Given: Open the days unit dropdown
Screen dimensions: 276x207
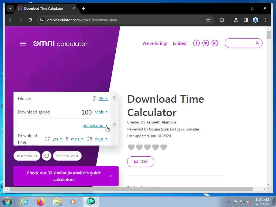Looking at the screenshot, I should [101, 139].
